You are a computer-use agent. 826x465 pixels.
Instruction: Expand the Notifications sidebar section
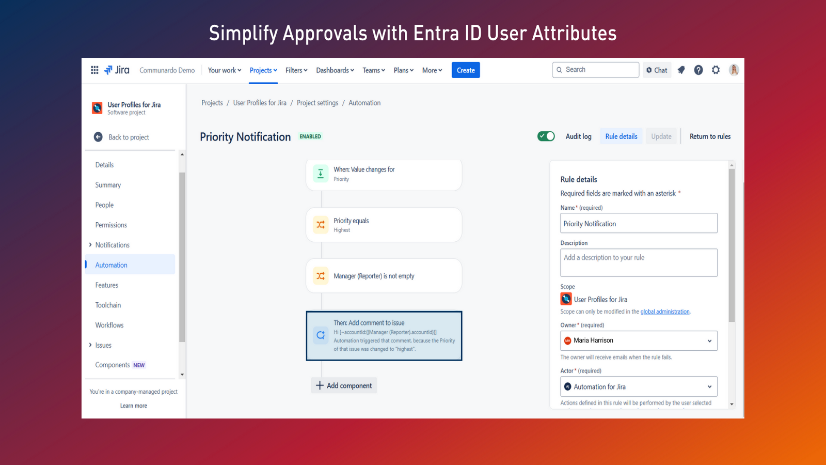[x=90, y=245]
